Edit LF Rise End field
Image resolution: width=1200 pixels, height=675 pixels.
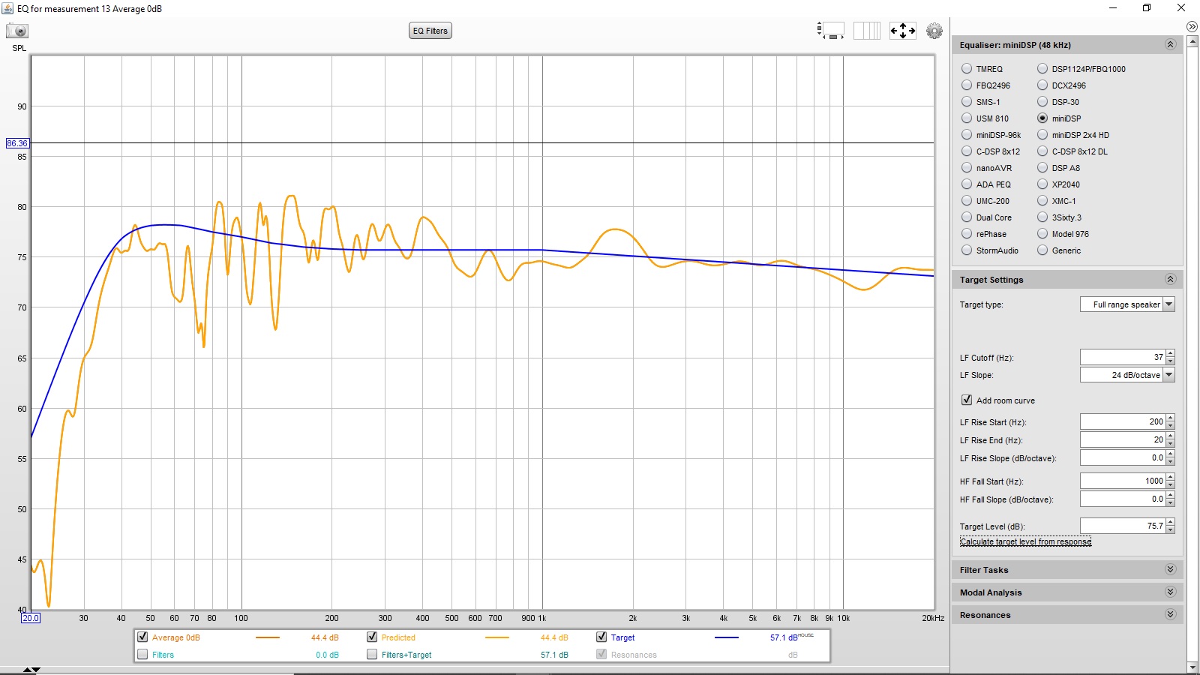click(x=1123, y=439)
